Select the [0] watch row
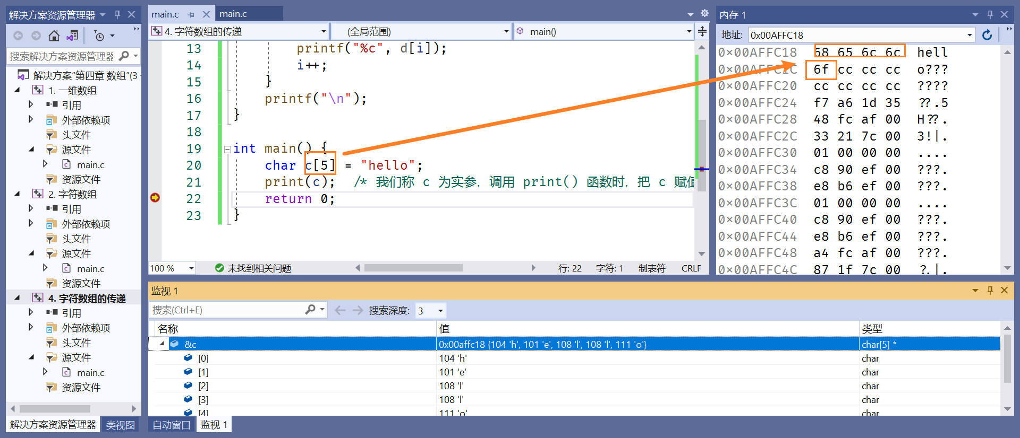The width and height of the screenshot is (1020, 438). coord(574,358)
